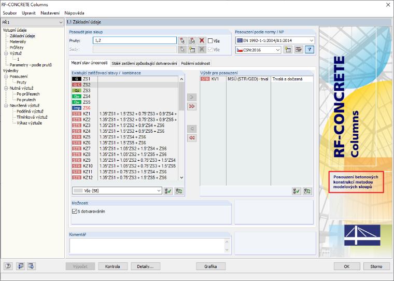Collapse the Výztuž tree node
The height and width of the screenshot is (281, 394).
[6, 53]
